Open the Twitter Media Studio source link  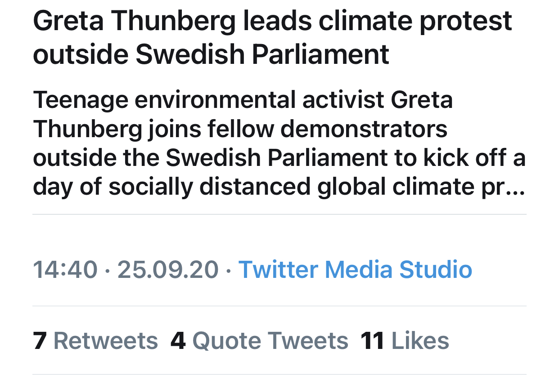pyautogui.click(x=355, y=269)
